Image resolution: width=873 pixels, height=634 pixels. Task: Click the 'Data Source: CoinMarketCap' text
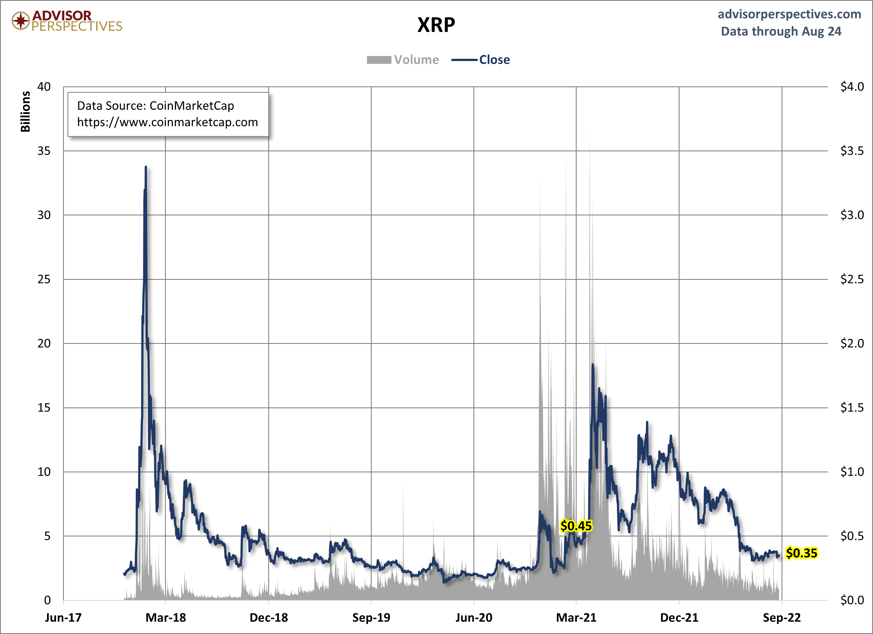[156, 106]
